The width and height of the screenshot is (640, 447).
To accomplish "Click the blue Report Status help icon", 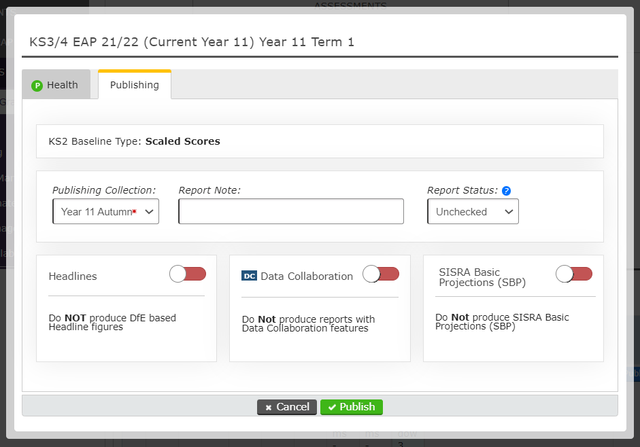I will 506,191.
